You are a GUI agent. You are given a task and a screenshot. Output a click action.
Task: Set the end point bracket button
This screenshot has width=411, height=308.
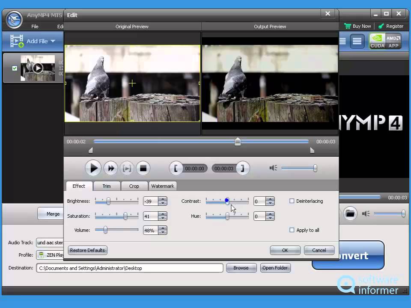243,168
